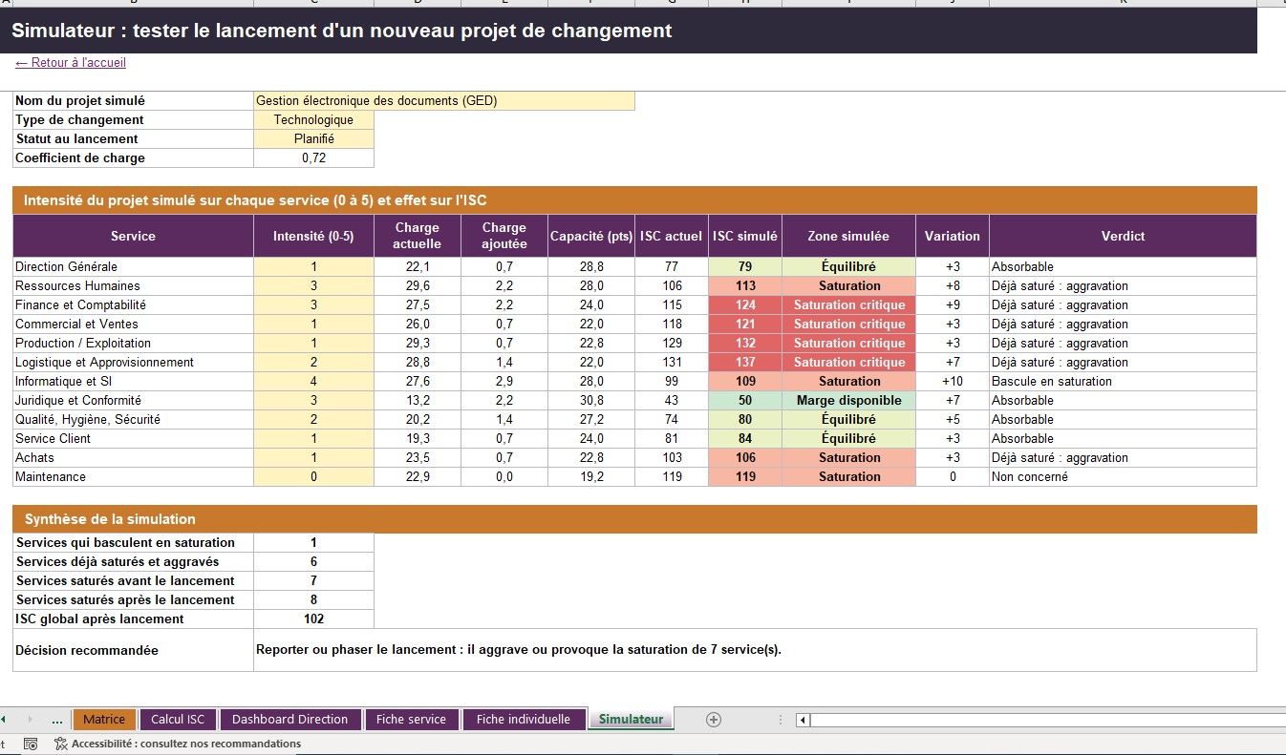Go to the Fiche service tab
Image resolution: width=1286 pixels, height=755 pixels.
click(411, 720)
